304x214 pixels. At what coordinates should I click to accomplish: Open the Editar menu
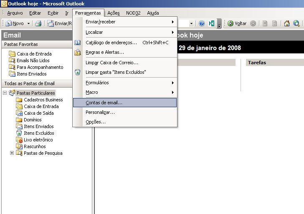[x=35, y=13]
